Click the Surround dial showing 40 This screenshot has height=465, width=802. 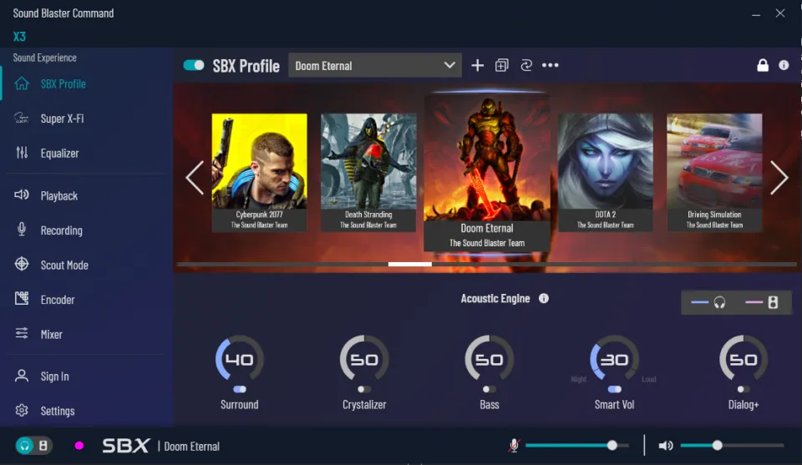(x=240, y=359)
